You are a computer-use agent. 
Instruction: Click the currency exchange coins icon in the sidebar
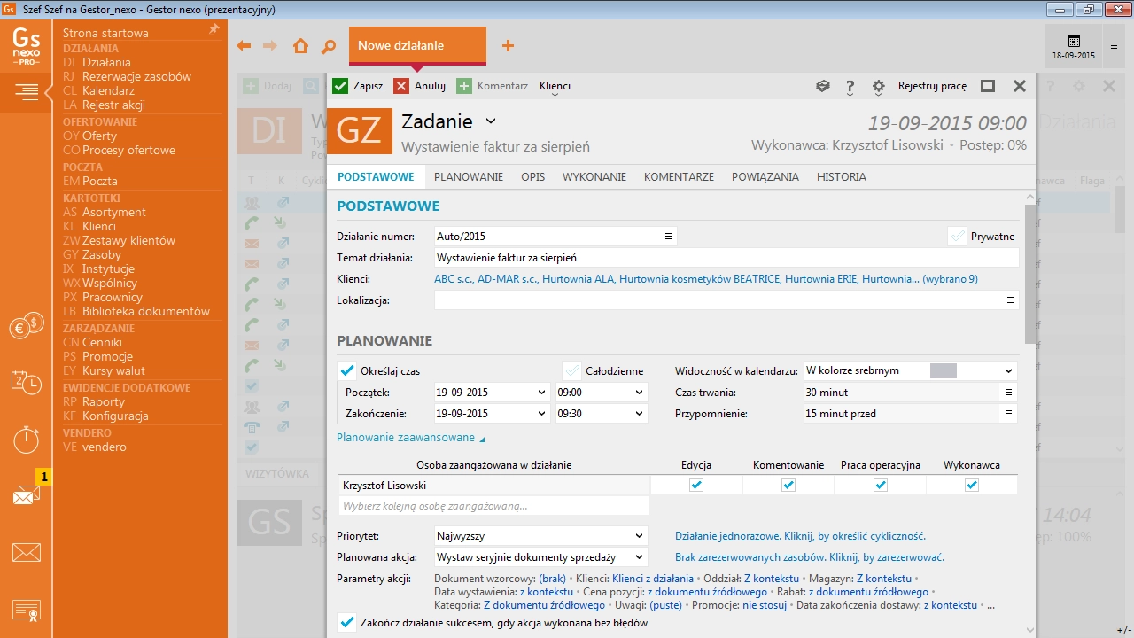tap(26, 325)
